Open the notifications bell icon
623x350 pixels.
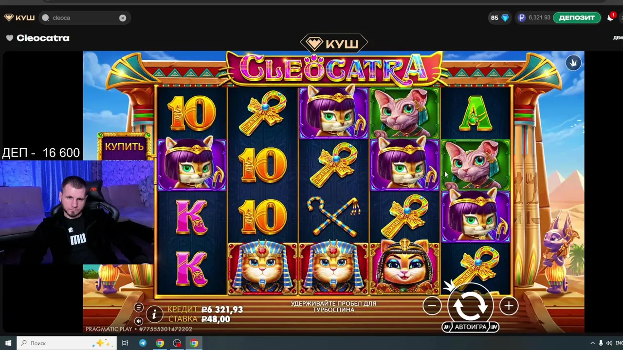[610, 17]
